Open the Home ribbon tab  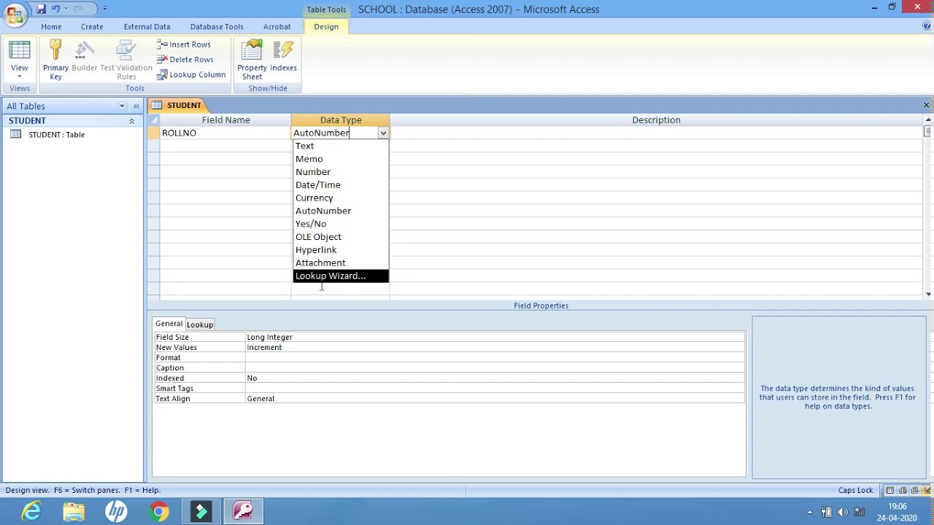(51, 26)
